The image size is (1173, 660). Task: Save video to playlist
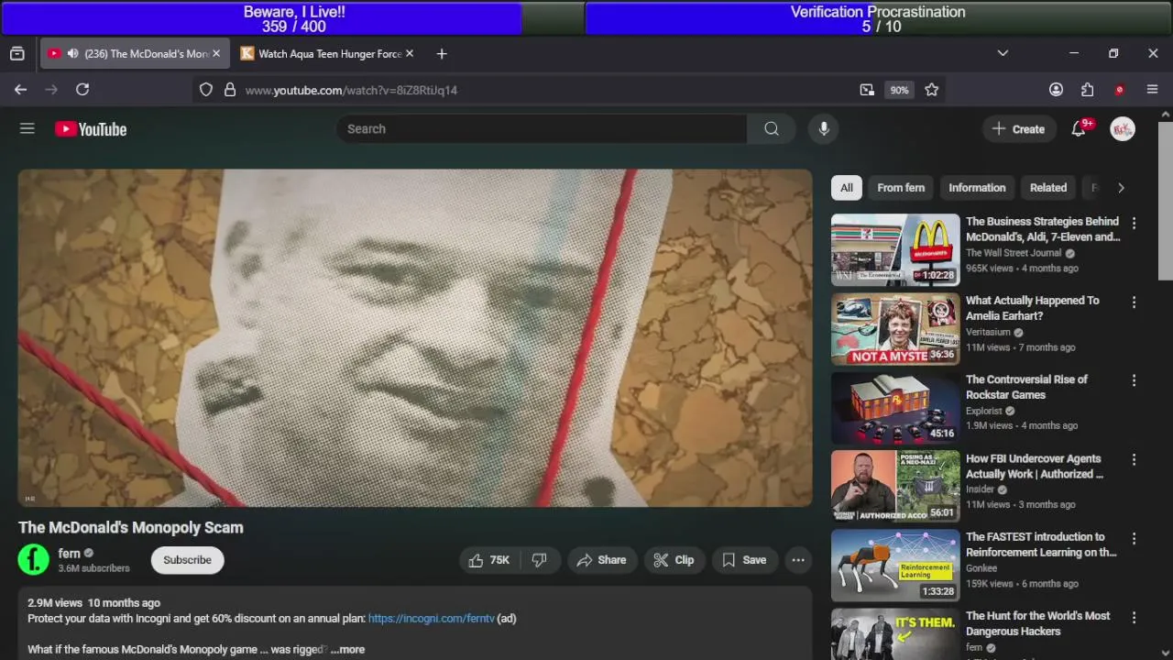(x=744, y=560)
